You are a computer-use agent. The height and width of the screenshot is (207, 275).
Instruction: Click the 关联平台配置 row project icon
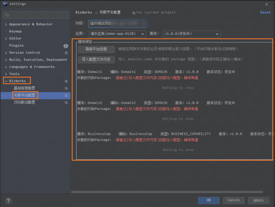click(x=66, y=96)
